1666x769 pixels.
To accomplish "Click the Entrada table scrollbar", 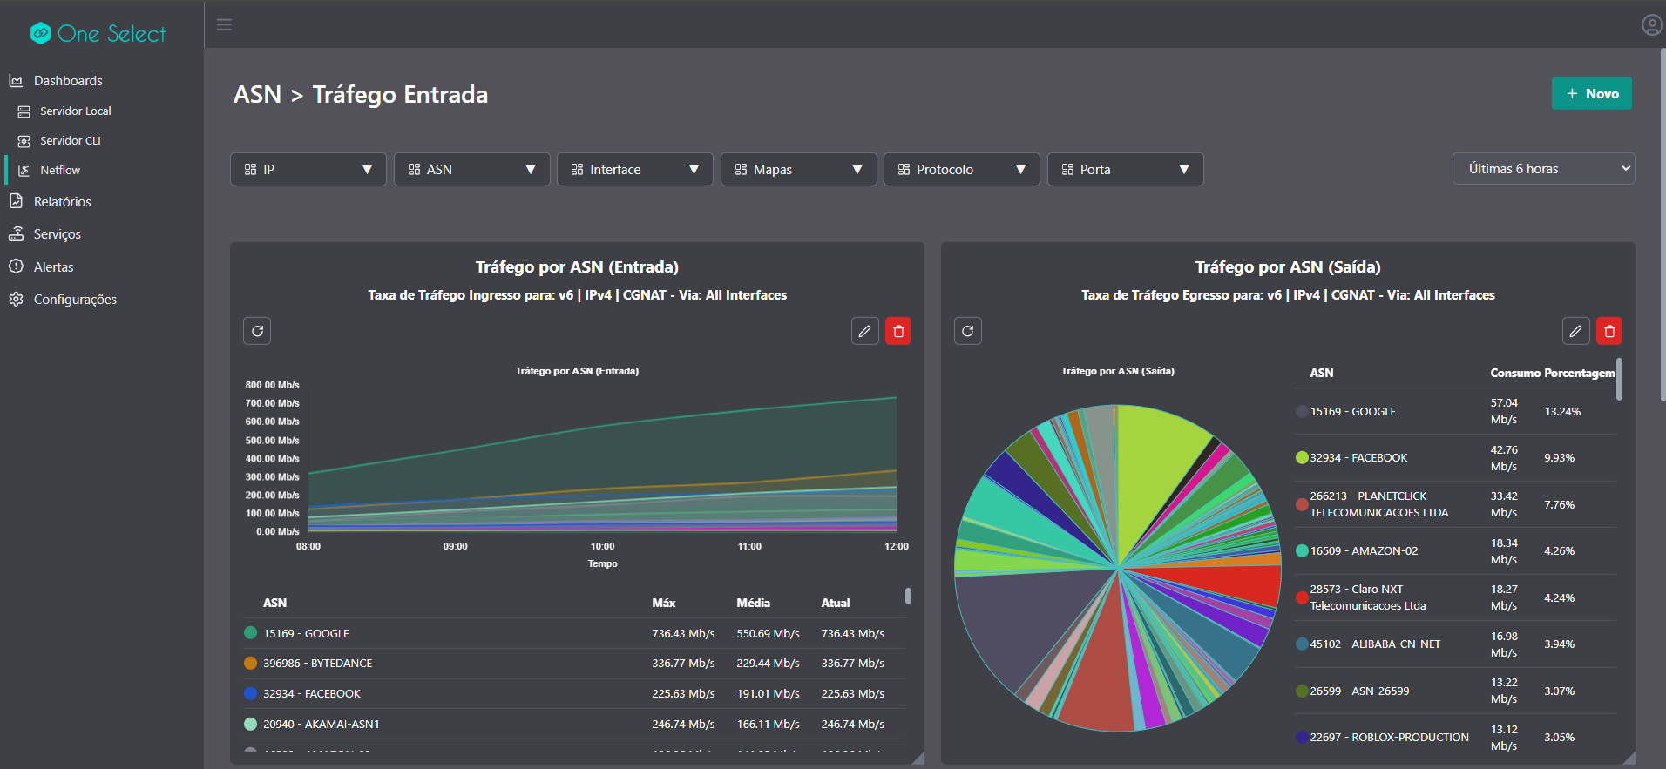I will 908,596.
